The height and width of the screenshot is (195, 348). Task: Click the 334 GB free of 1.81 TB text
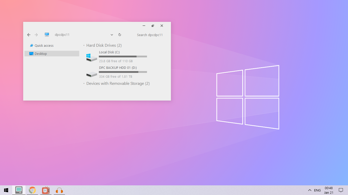(x=116, y=77)
